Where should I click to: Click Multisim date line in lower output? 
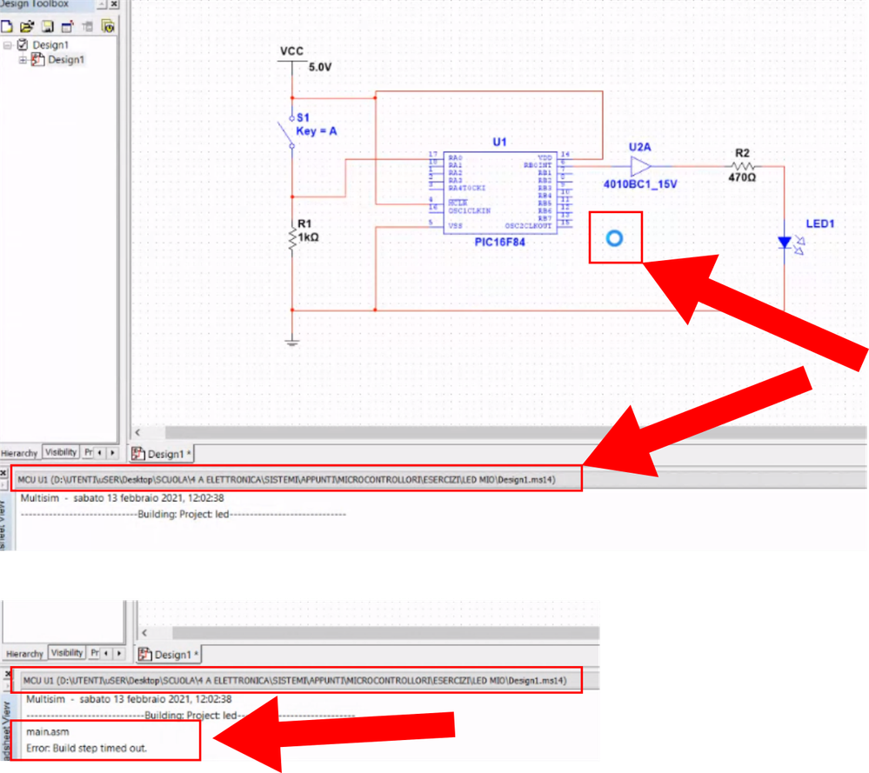tap(129, 699)
